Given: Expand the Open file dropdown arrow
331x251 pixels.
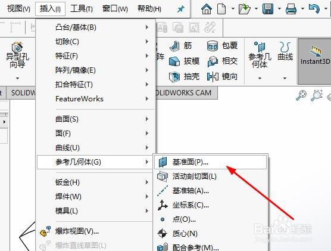Looking at the screenshot, I should click(256, 9).
